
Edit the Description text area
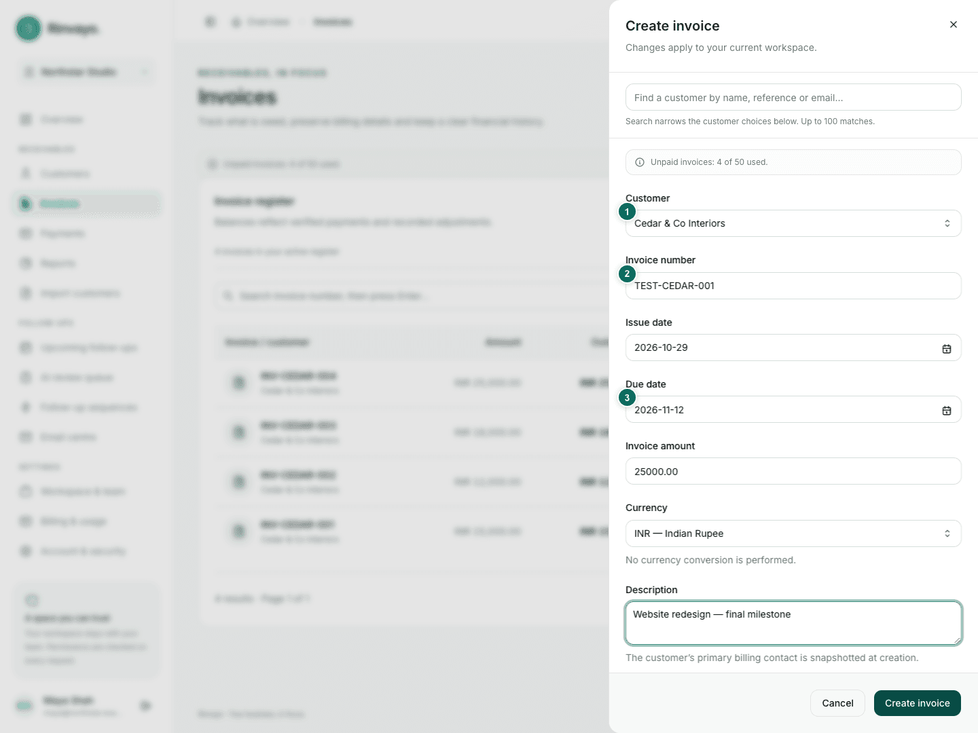(793, 623)
